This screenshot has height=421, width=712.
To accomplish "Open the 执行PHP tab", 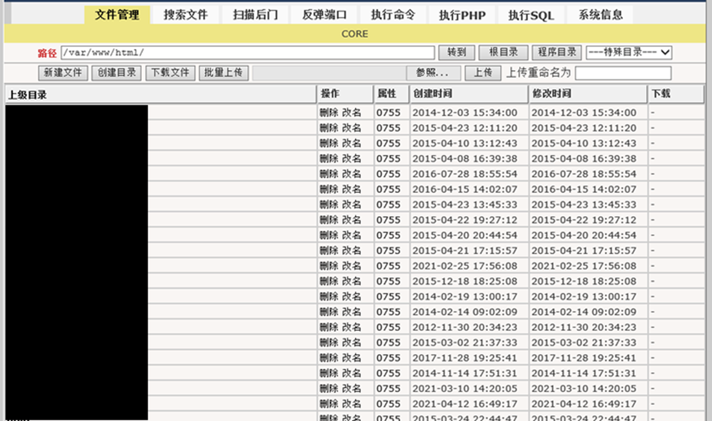I will (x=462, y=15).
